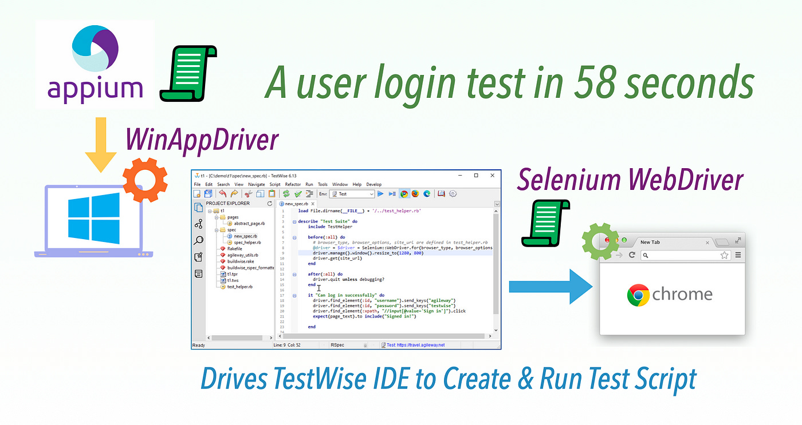The height and width of the screenshot is (425, 802).
Task: Click the report viewer icon beside Edge
Action: coord(441,193)
